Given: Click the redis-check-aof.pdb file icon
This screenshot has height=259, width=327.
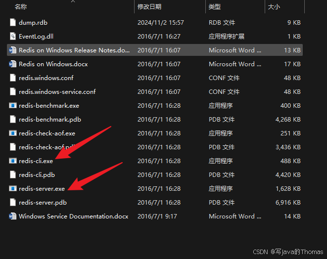Looking at the screenshot, I should (13, 147).
